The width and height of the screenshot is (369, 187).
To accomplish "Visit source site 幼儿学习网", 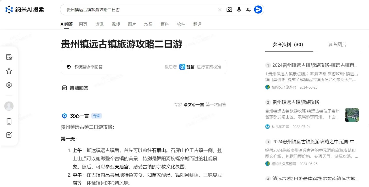I will pos(280,127).
